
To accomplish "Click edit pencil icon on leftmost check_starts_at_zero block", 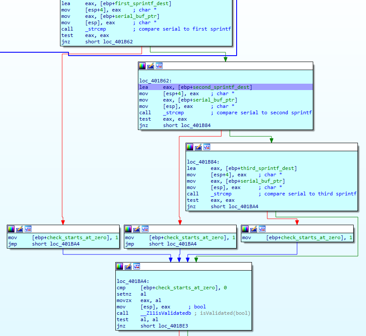I will [x=20, y=229].
